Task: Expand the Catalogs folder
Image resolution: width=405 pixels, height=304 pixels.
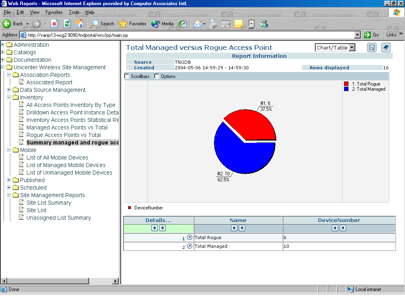Action: (3, 52)
